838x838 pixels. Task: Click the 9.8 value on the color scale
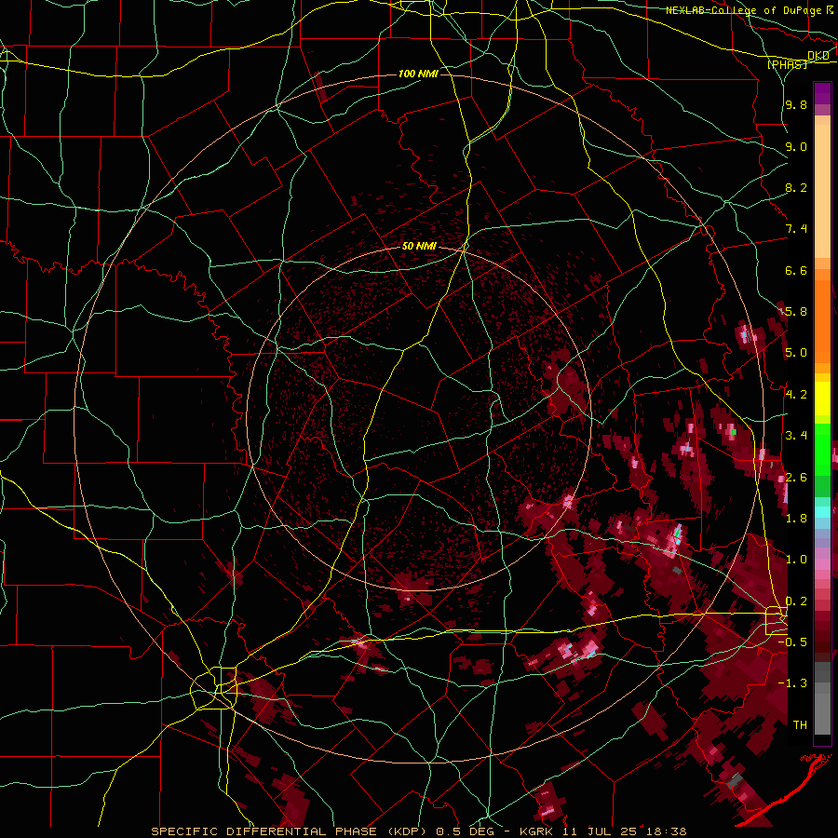tap(796, 104)
